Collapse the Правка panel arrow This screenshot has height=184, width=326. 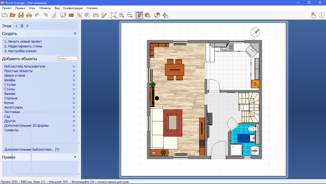point(75,157)
